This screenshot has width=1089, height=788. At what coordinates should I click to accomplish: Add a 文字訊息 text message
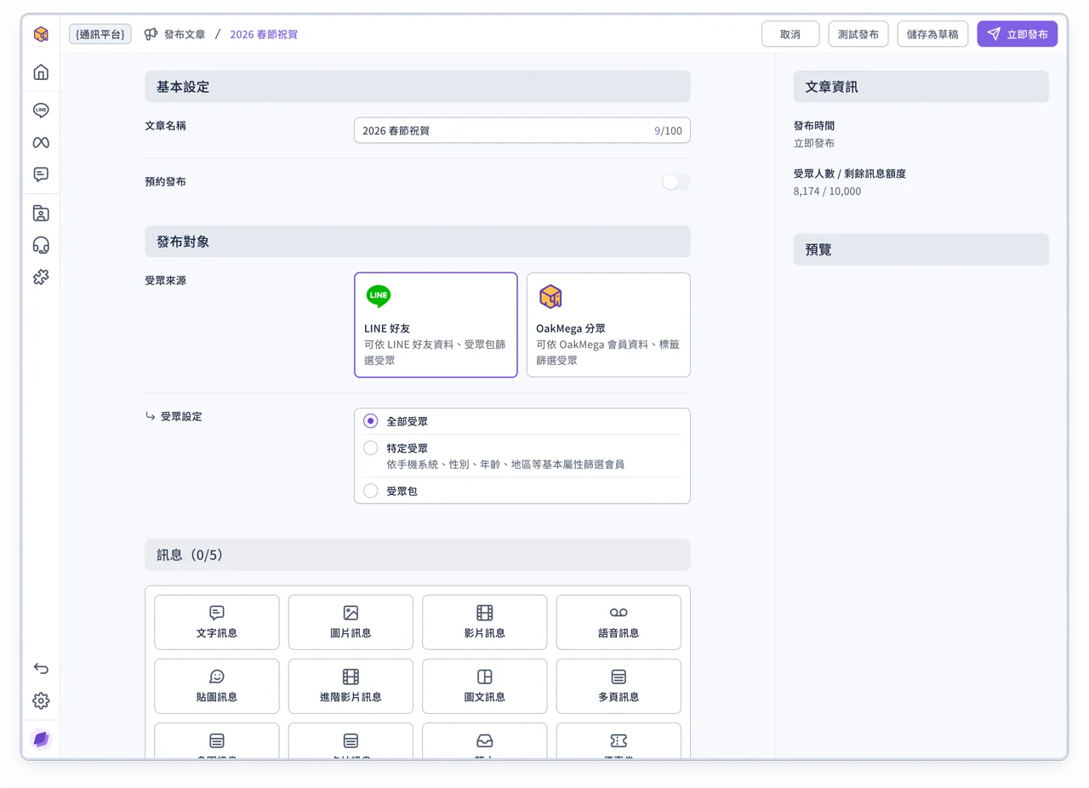(x=217, y=622)
